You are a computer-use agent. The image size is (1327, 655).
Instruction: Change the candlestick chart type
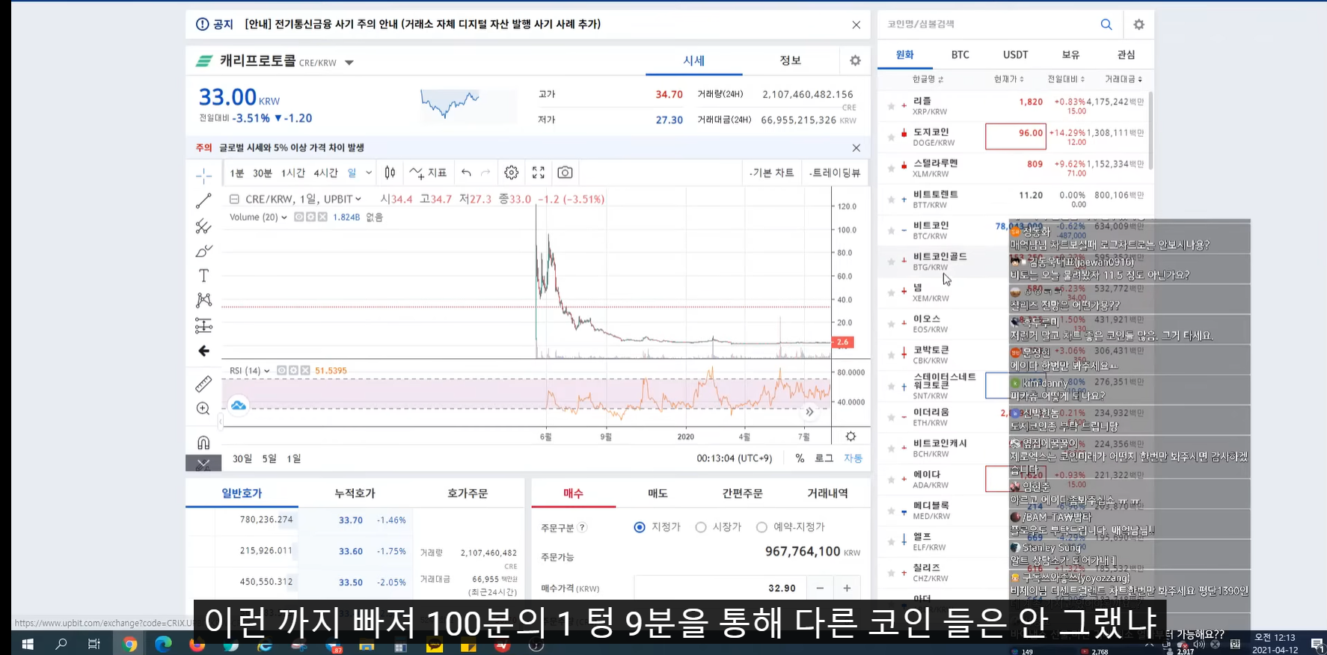(390, 173)
